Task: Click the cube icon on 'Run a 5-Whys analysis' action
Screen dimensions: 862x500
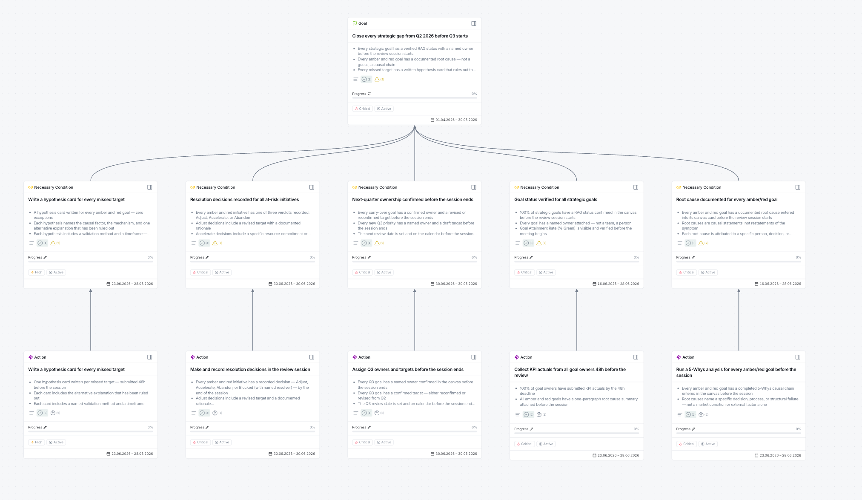Action: pyautogui.click(x=701, y=414)
